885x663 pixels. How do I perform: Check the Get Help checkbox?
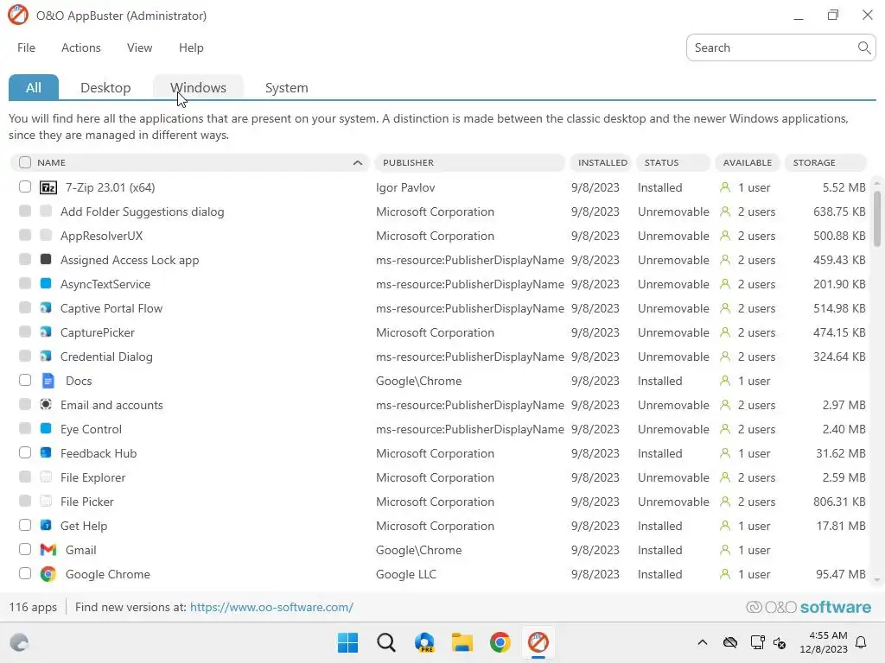pyautogui.click(x=25, y=525)
